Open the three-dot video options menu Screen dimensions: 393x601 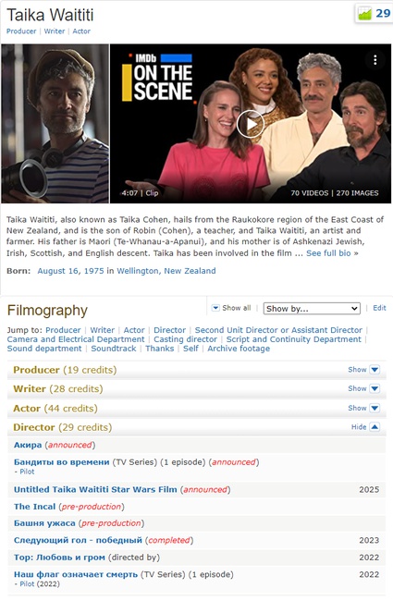[375, 60]
